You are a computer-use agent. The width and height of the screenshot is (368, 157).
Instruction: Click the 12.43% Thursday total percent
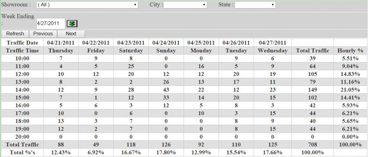pyautogui.click(x=61, y=153)
